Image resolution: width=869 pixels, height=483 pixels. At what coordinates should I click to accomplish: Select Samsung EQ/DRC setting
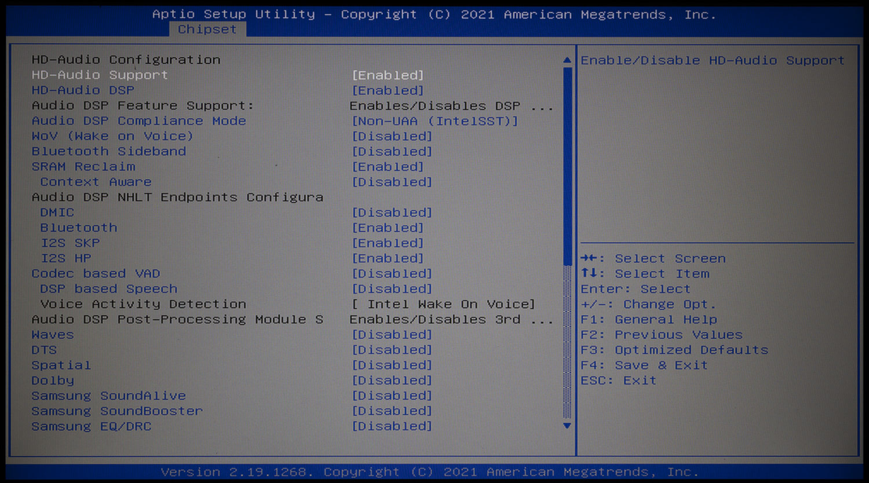[x=92, y=426]
